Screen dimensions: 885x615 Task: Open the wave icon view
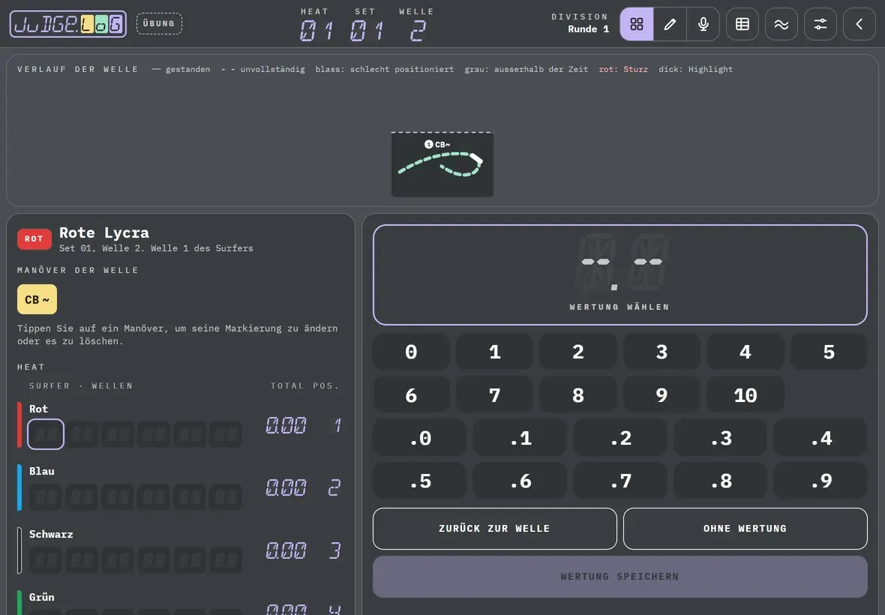pyautogui.click(x=781, y=24)
